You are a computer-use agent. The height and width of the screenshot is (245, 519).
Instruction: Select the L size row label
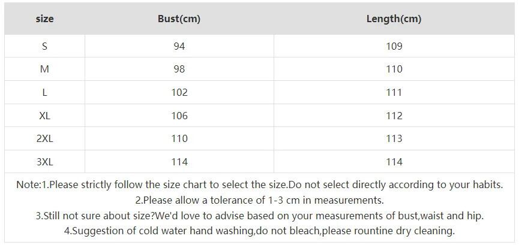coord(44,92)
